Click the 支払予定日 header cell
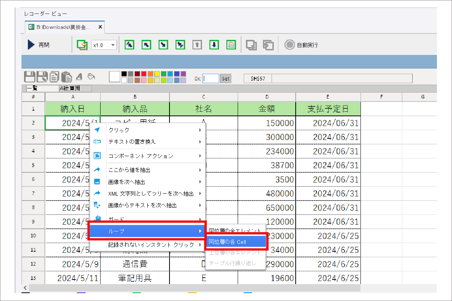The width and height of the screenshot is (452, 301). [328, 109]
